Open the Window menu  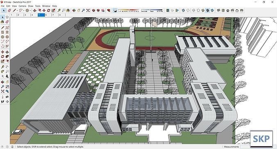[x=46, y=6]
